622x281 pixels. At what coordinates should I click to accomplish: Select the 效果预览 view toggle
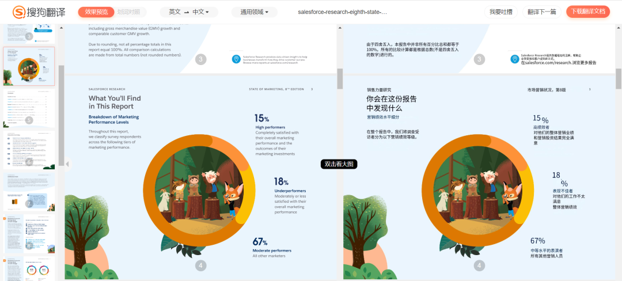tap(96, 12)
